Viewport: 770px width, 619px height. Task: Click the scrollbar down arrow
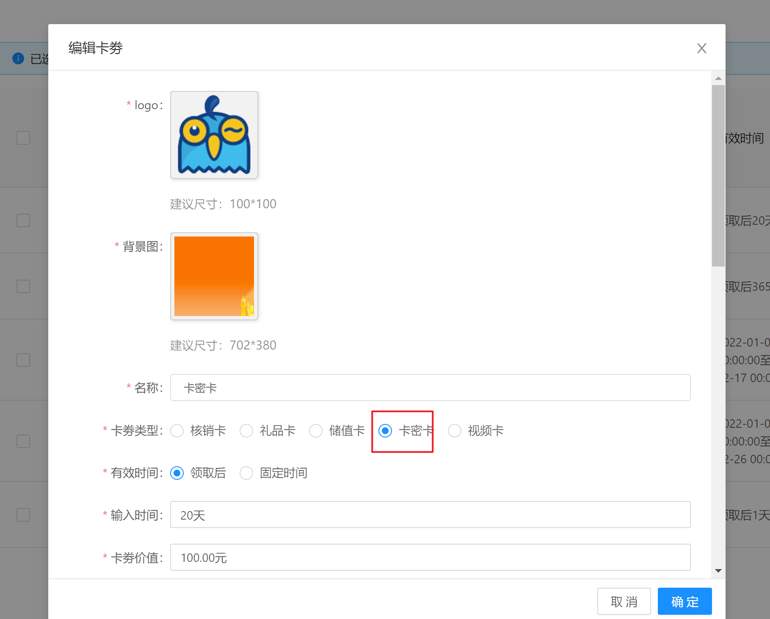click(718, 571)
